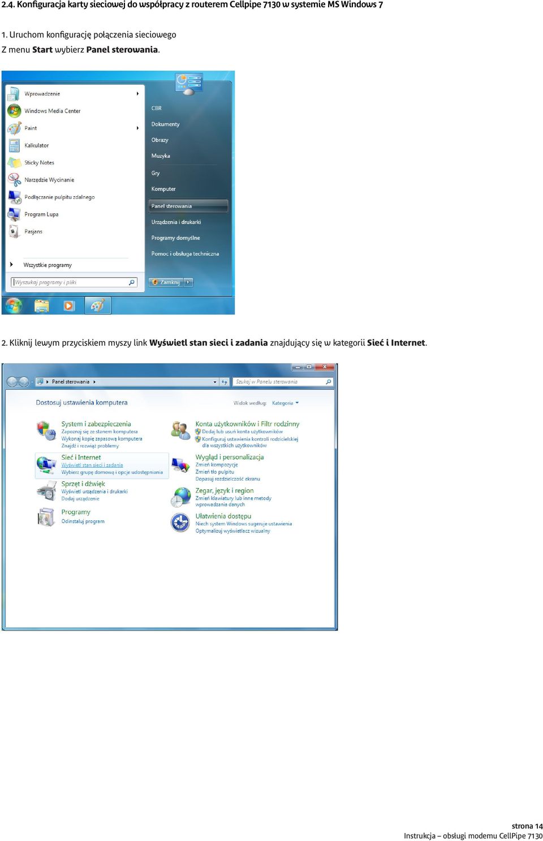Open Konta użytkowników i Filtr rodzinny

247,424
